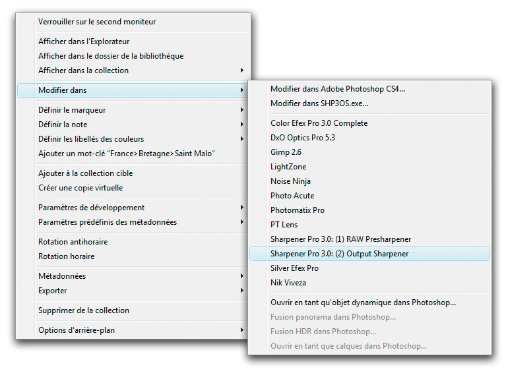508x377 pixels.
Task: Expand Afficher dans la collection submenu arrow
Action: click(241, 71)
